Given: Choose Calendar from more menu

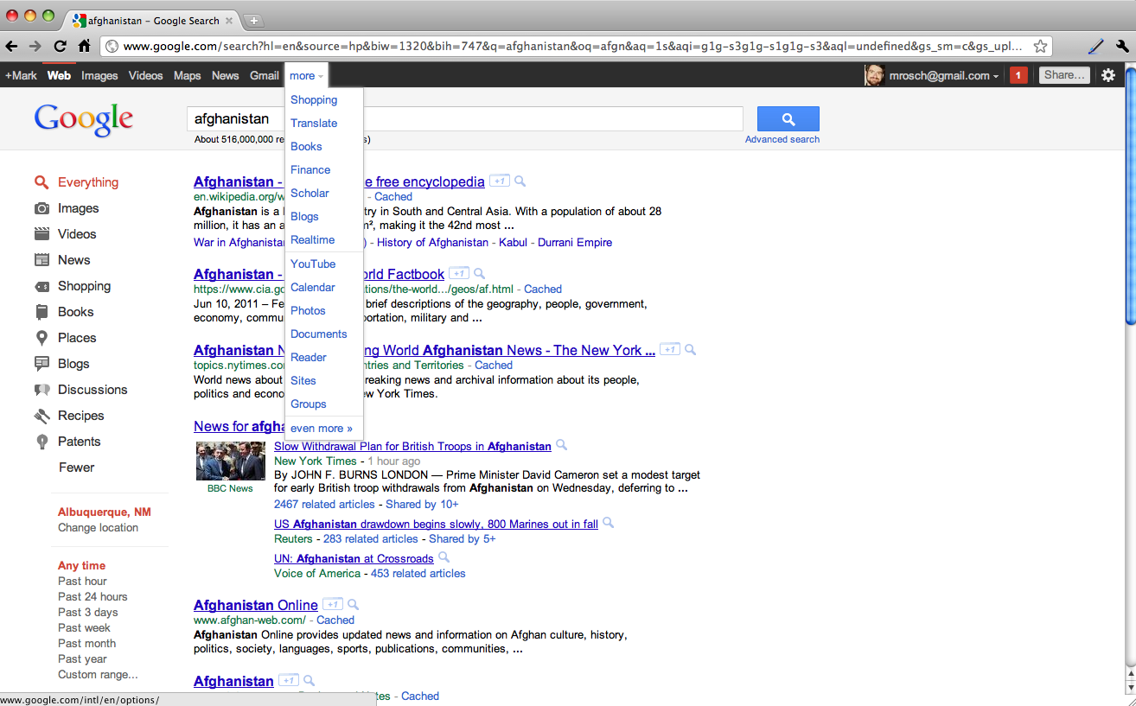Looking at the screenshot, I should [313, 288].
